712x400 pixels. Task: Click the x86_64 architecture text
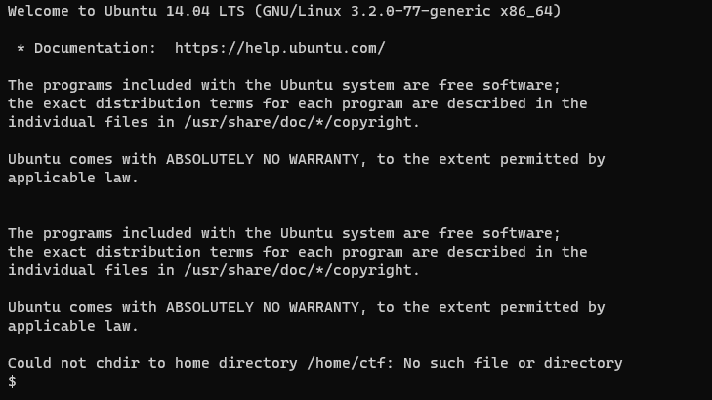point(526,11)
